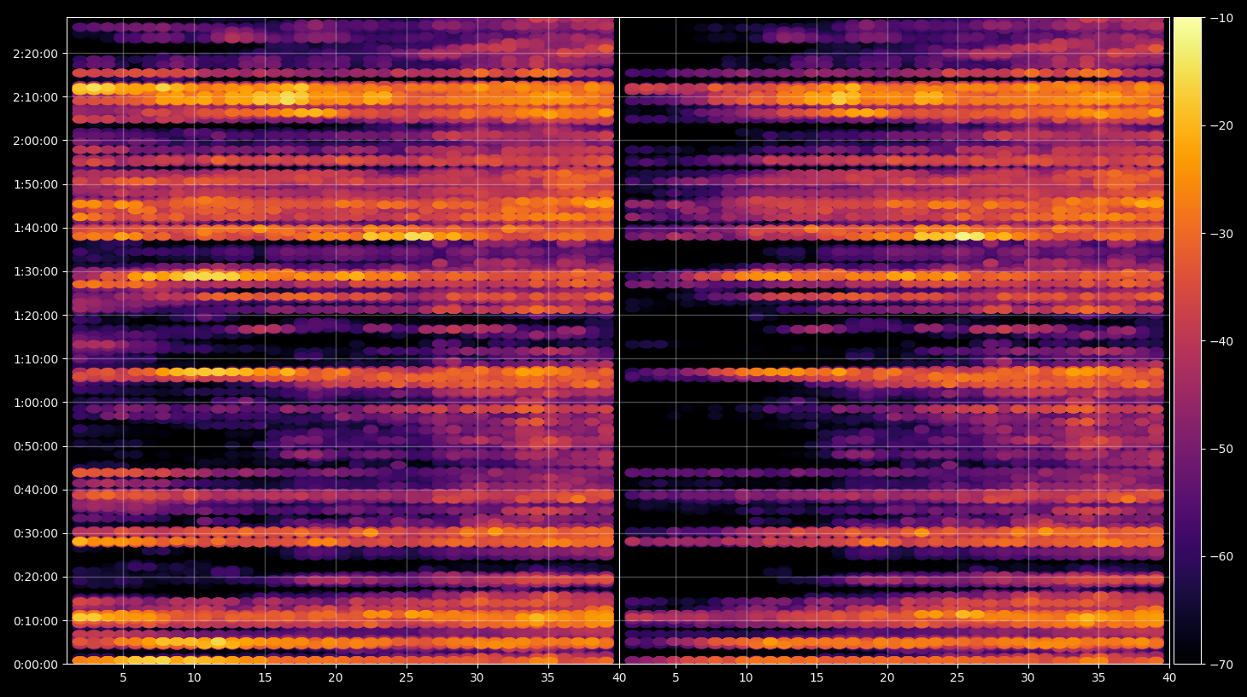The width and height of the screenshot is (1247, 697).
Task: Select x-axis label 30 under the left heatmap
Action: (x=477, y=678)
